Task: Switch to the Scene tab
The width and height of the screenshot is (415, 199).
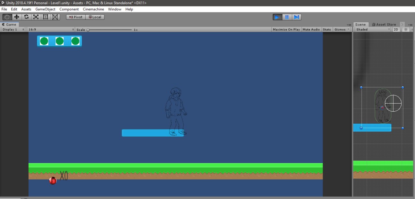Action: (360, 25)
